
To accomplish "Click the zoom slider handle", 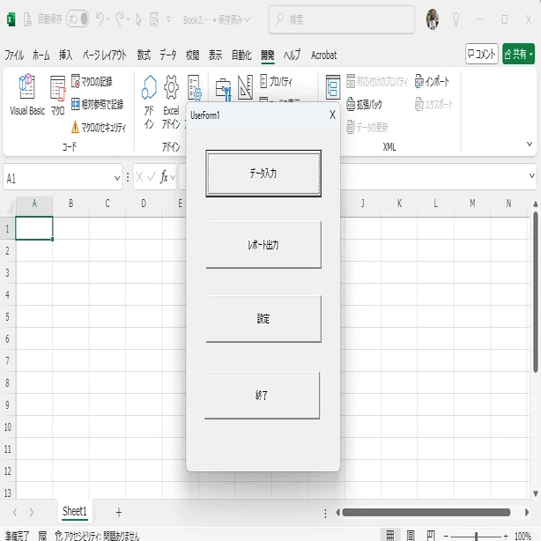I will click(x=477, y=536).
